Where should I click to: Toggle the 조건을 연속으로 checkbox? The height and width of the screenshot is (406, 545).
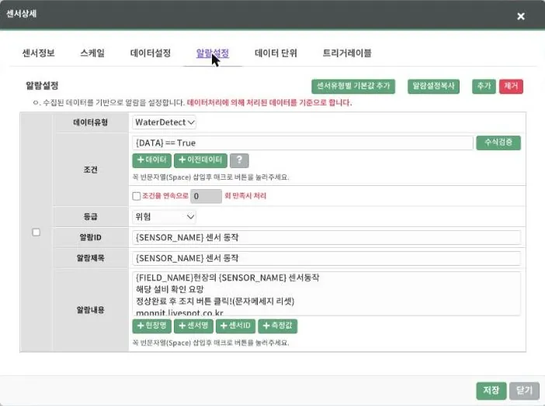tap(137, 196)
